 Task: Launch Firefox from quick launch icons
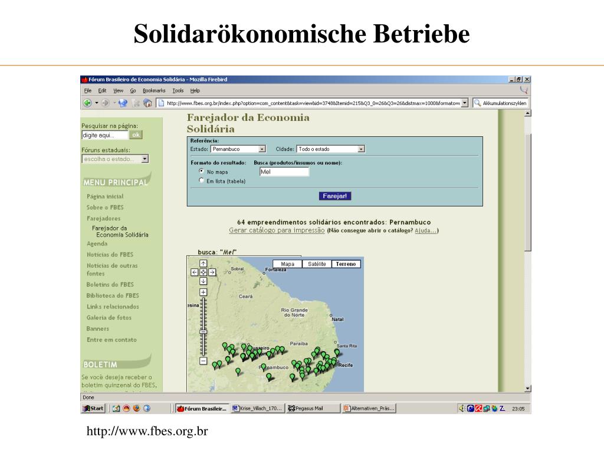136,408
